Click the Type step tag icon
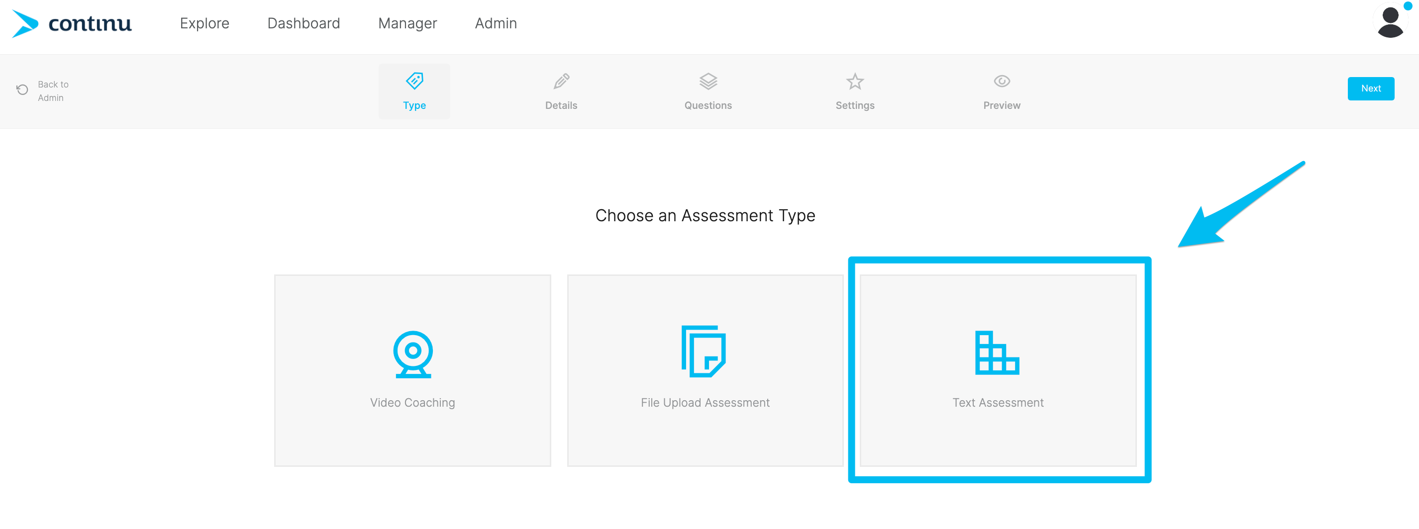The width and height of the screenshot is (1419, 529). [x=414, y=82]
